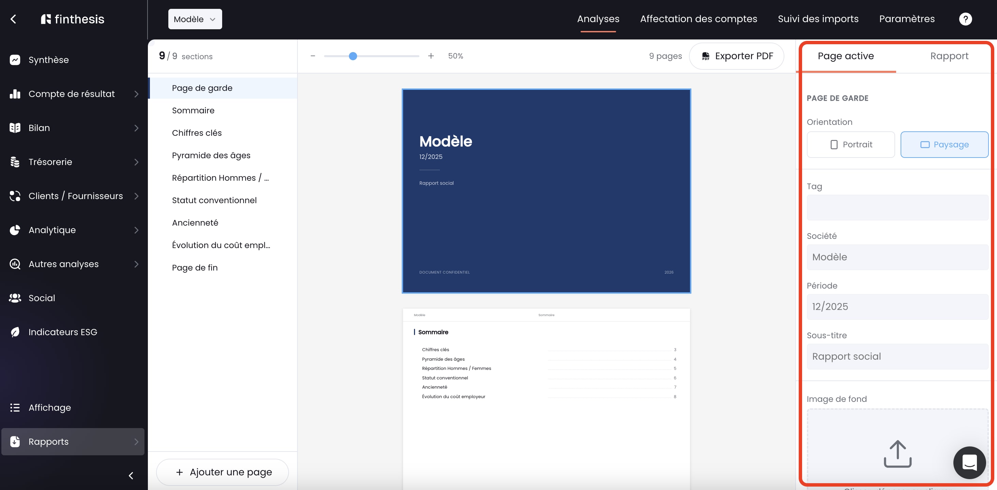Open the Paramètres tab

click(906, 19)
